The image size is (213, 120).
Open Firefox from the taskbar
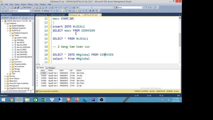[77, 100]
